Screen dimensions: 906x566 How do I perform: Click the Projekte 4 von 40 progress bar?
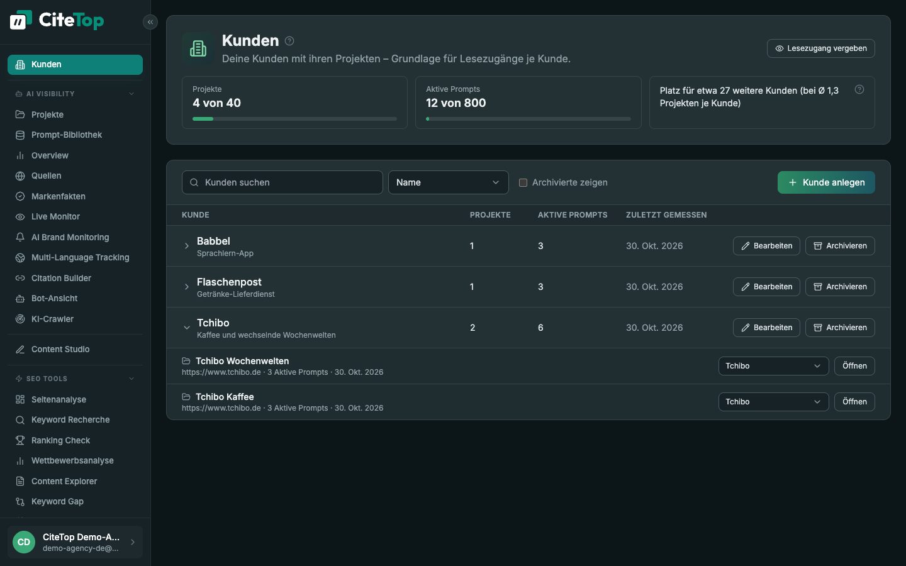294,119
